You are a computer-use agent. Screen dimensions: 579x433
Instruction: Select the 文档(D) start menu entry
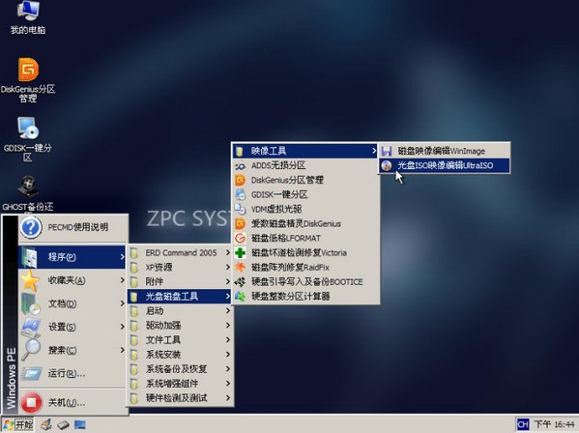tap(72, 303)
